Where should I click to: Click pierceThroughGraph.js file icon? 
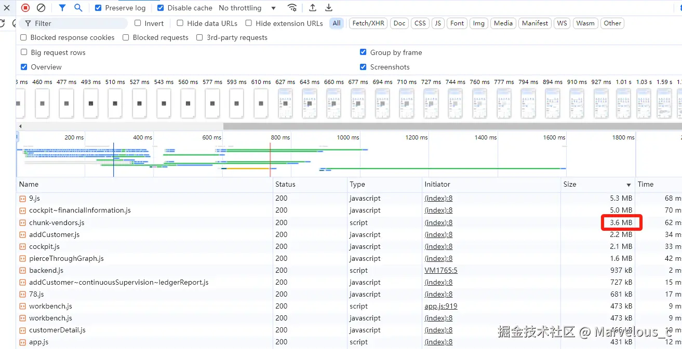pyautogui.click(x=22, y=258)
